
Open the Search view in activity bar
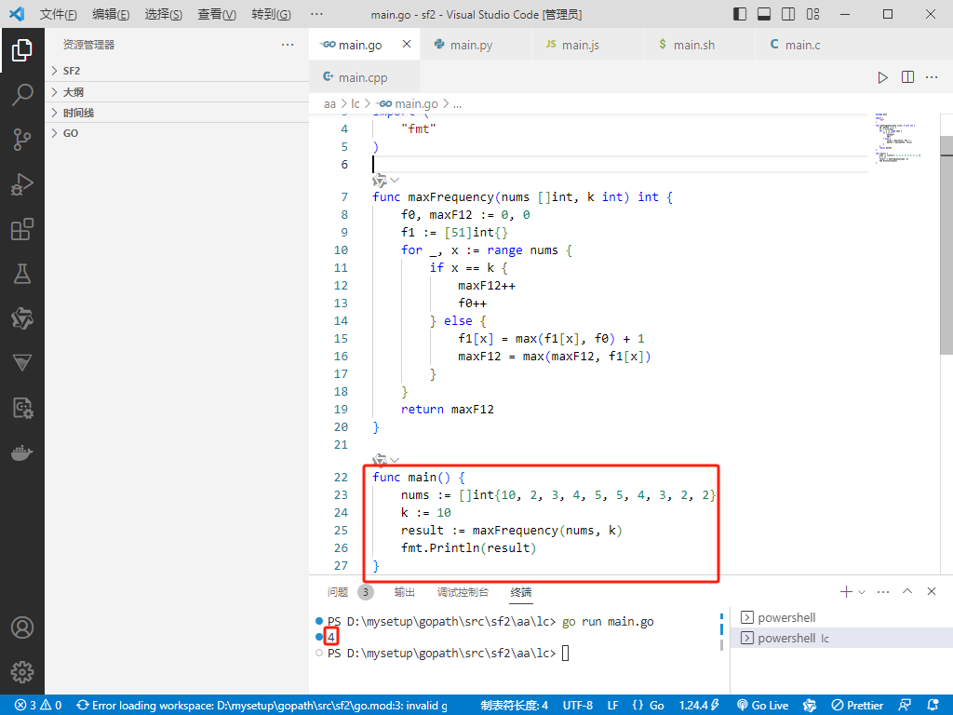coord(22,95)
